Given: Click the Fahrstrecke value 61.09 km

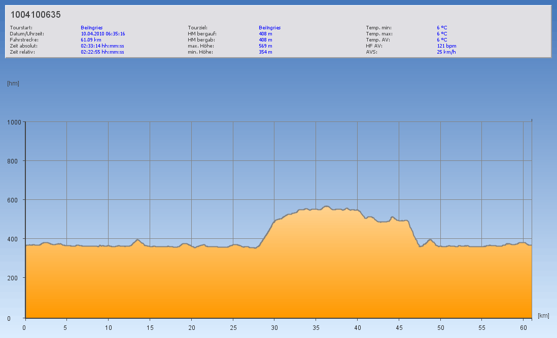Looking at the screenshot, I should (91, 40).
